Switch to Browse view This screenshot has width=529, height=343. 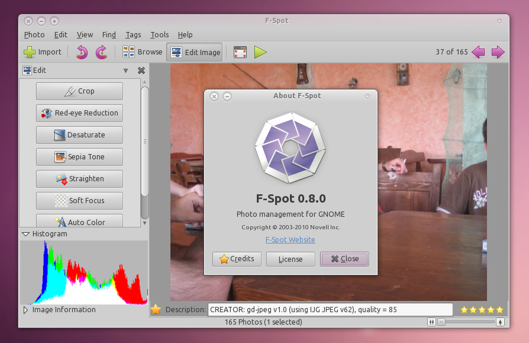pos(142,52)
